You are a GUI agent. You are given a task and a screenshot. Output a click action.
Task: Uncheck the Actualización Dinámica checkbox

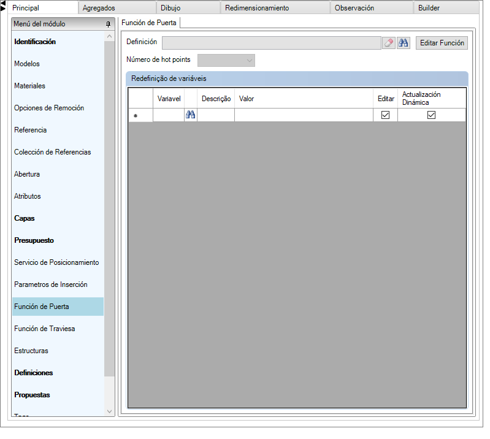(431, 115)
